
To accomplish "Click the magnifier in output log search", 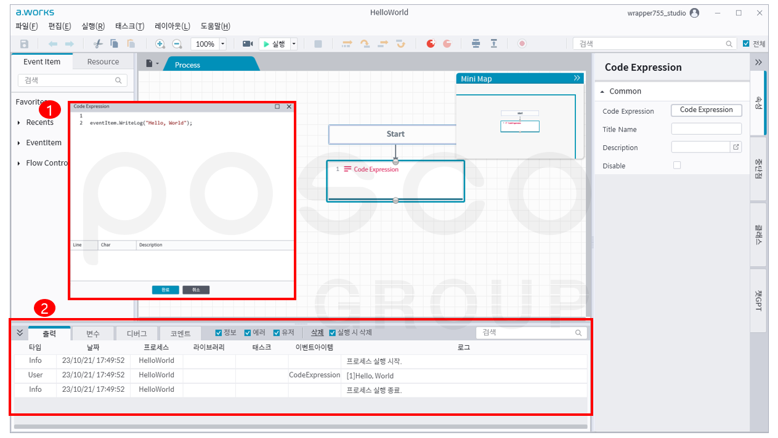I will (x=578, y=333).
